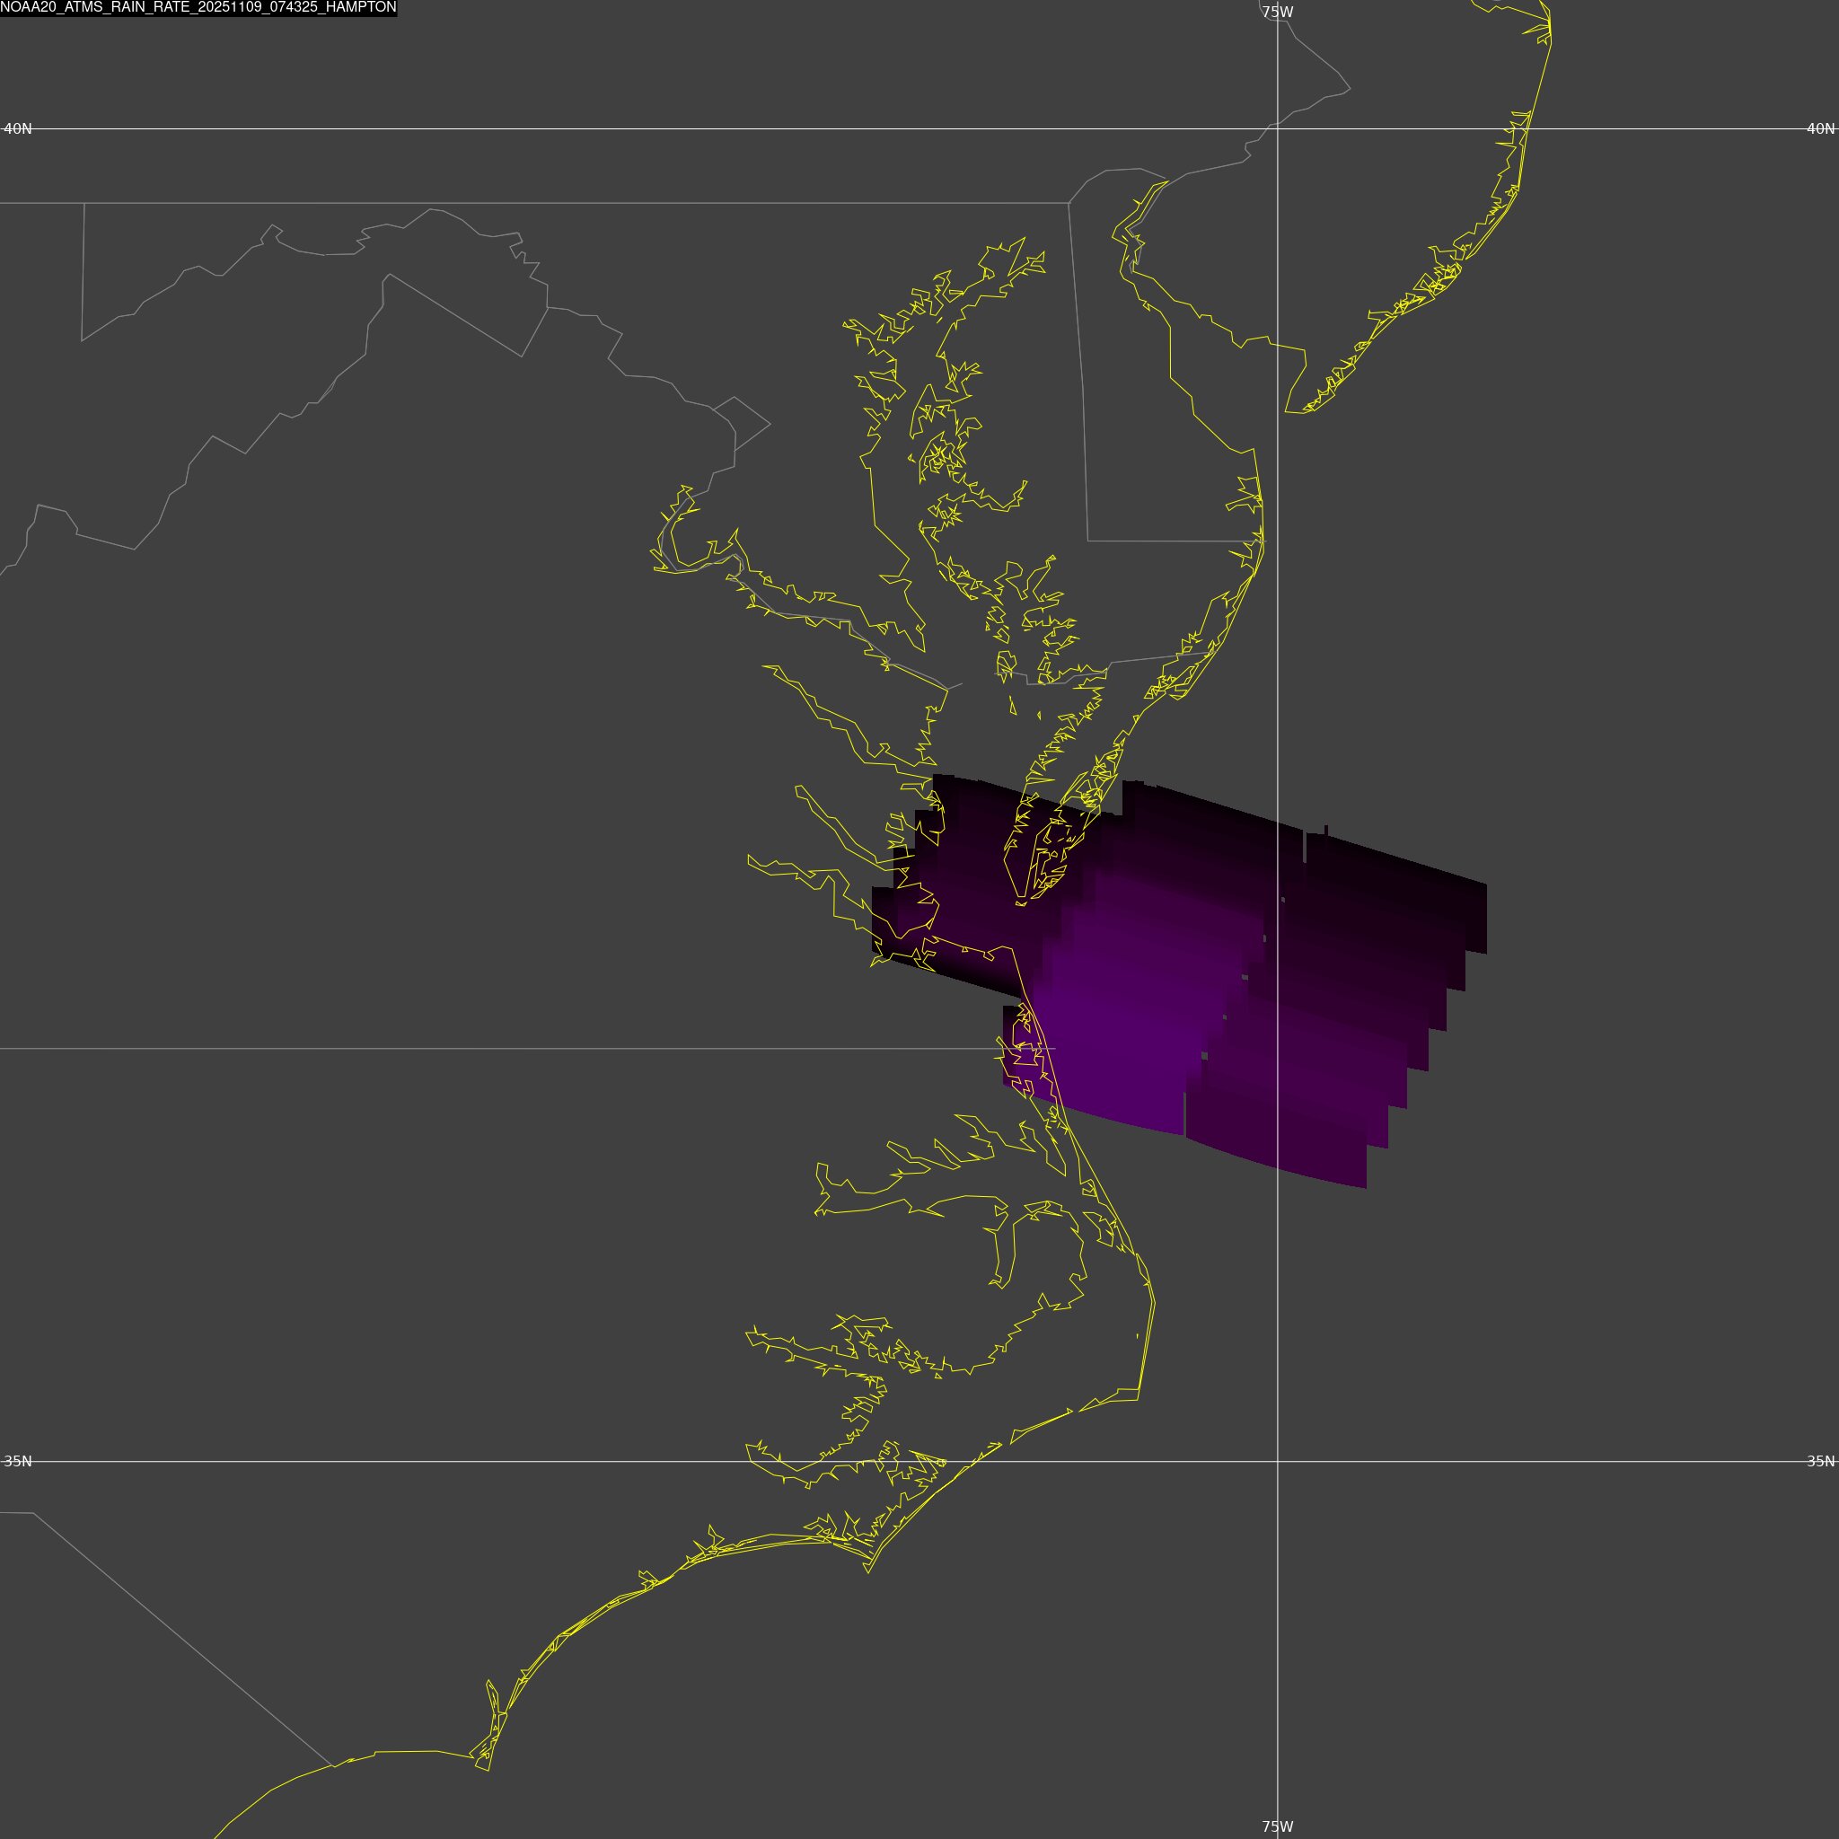Screen dimensions: 1839x1839
Task: Click the rectangular Delaware southwest border corner
Action: pos(1088,541)
